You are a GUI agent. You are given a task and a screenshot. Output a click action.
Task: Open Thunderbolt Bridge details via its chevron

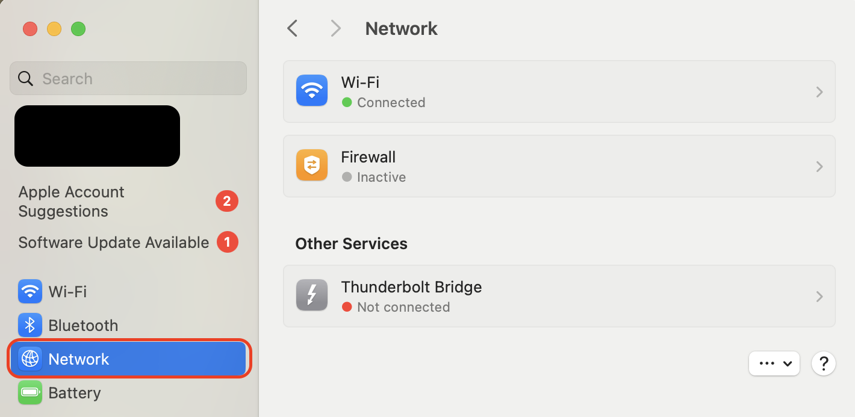coord(819,296)
